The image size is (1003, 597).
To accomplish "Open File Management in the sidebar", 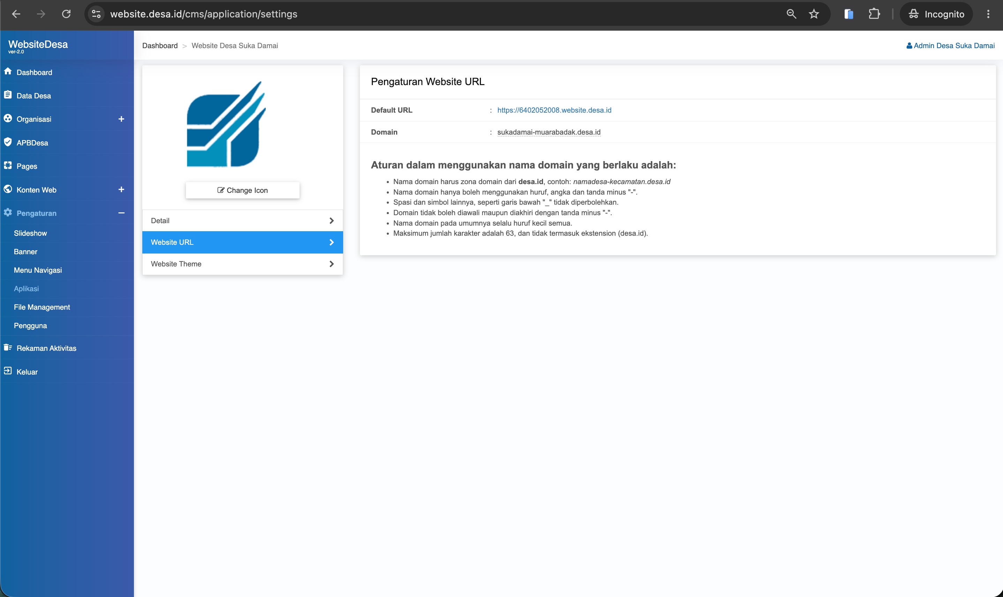I will point(42,307).
